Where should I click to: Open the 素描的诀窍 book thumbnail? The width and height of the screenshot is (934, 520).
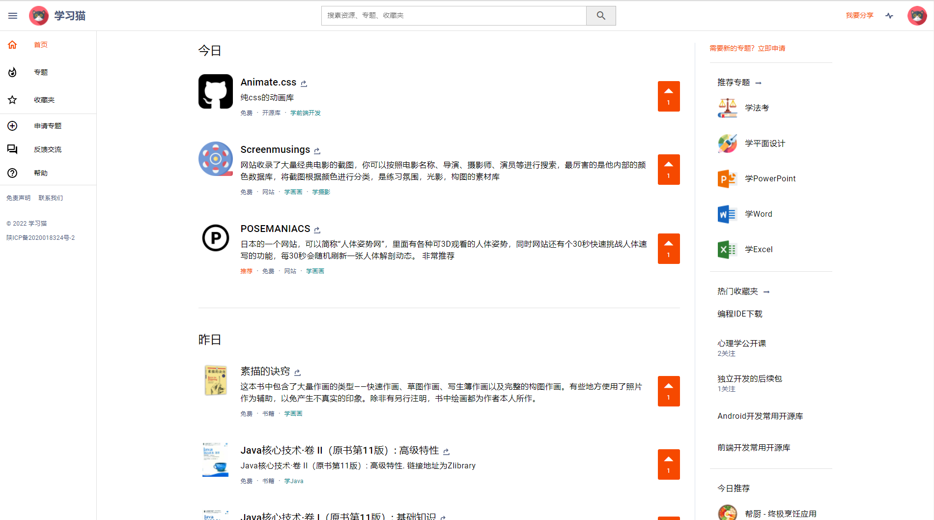click(215, 380)
